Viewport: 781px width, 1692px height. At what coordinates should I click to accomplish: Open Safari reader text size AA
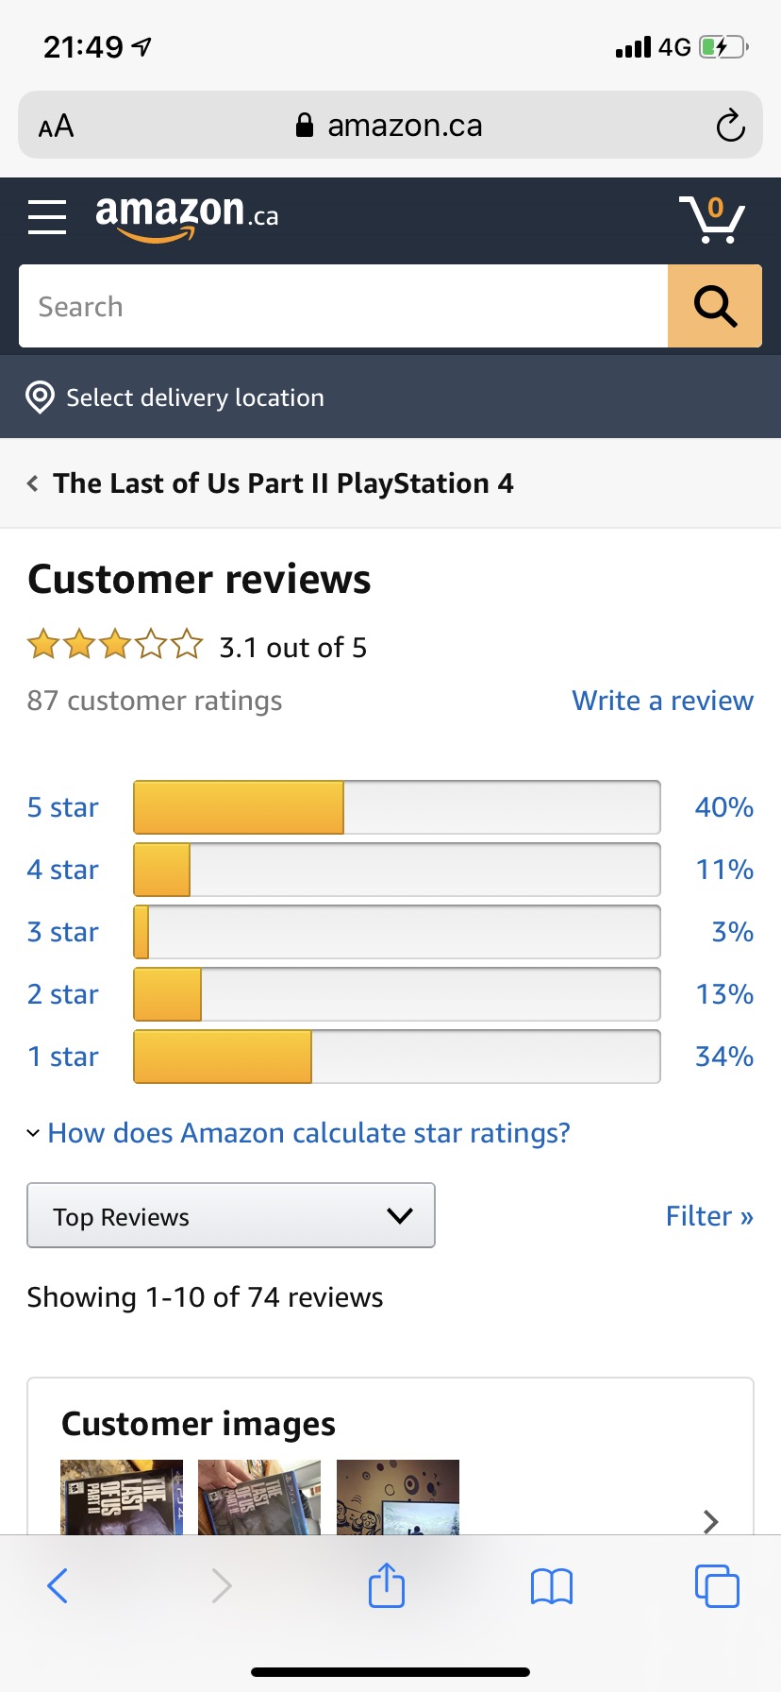[x=56, y=126]
